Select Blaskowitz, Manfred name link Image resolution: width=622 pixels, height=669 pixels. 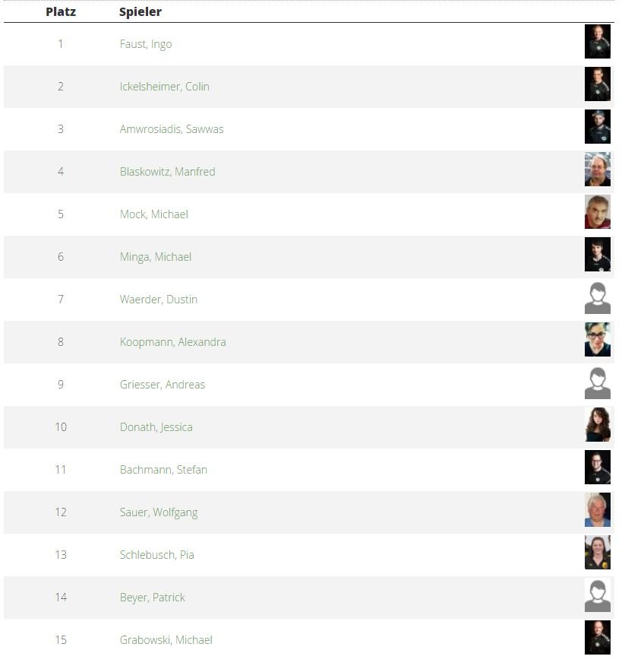pos(167,172)
